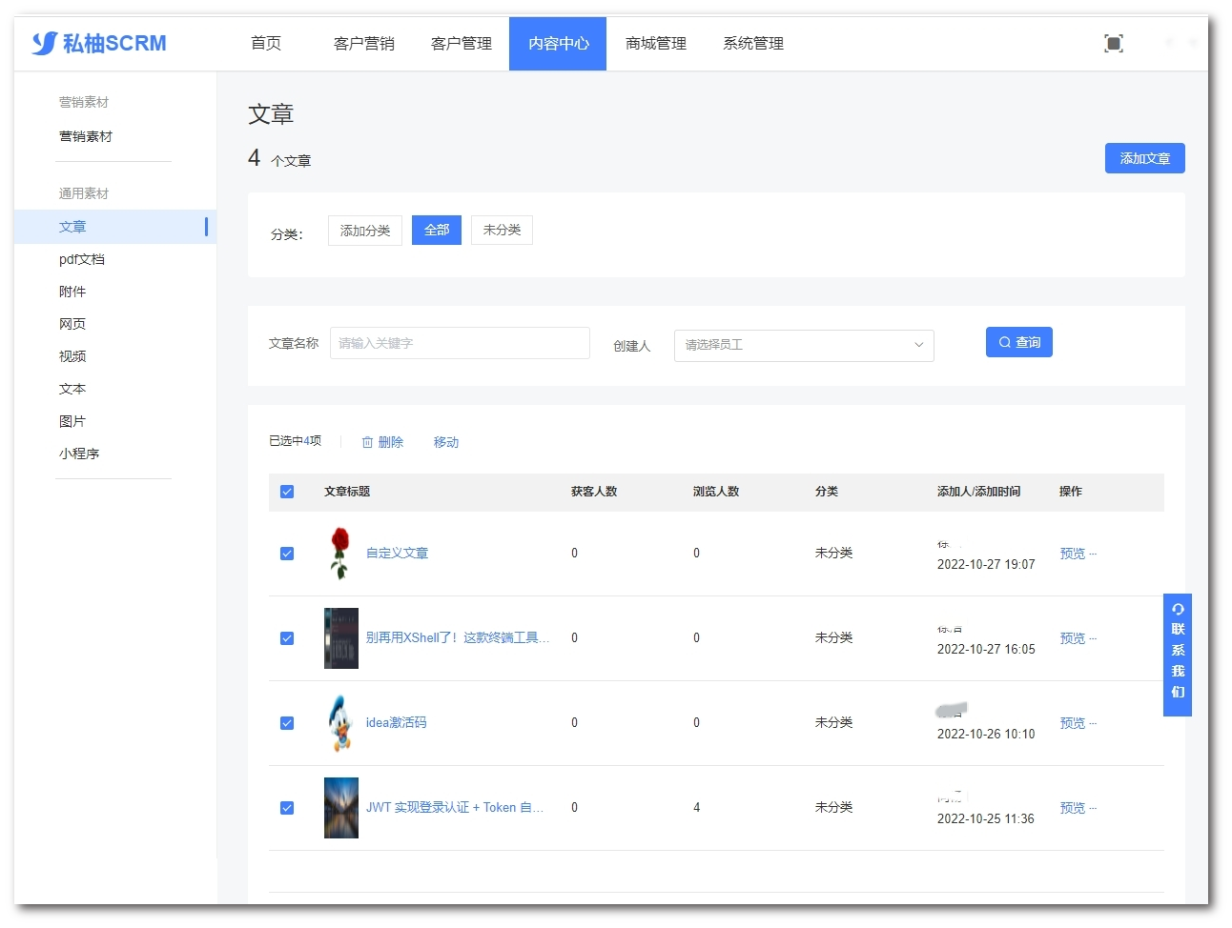Switch to the 客户管理 top menu

[462, 44]
